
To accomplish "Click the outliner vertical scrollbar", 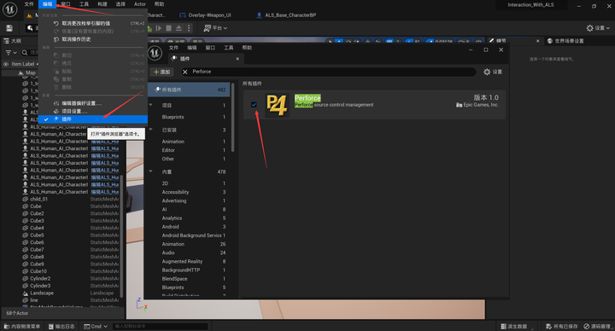I will tap(121, 237).
